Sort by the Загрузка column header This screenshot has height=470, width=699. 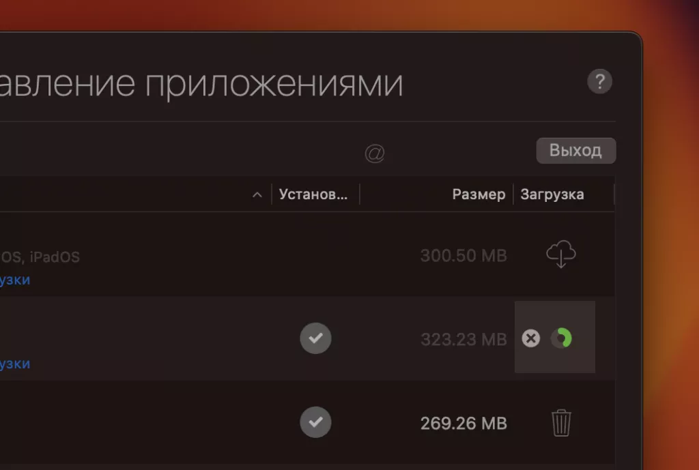552,194
